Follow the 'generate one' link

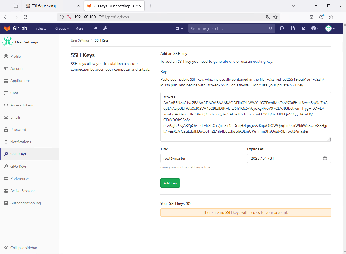pos(224,61)
